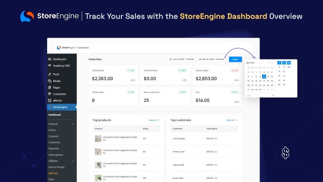This screenshot has width=323, height=182.
Task: Go to next month with down arrow
Action: 272,63
